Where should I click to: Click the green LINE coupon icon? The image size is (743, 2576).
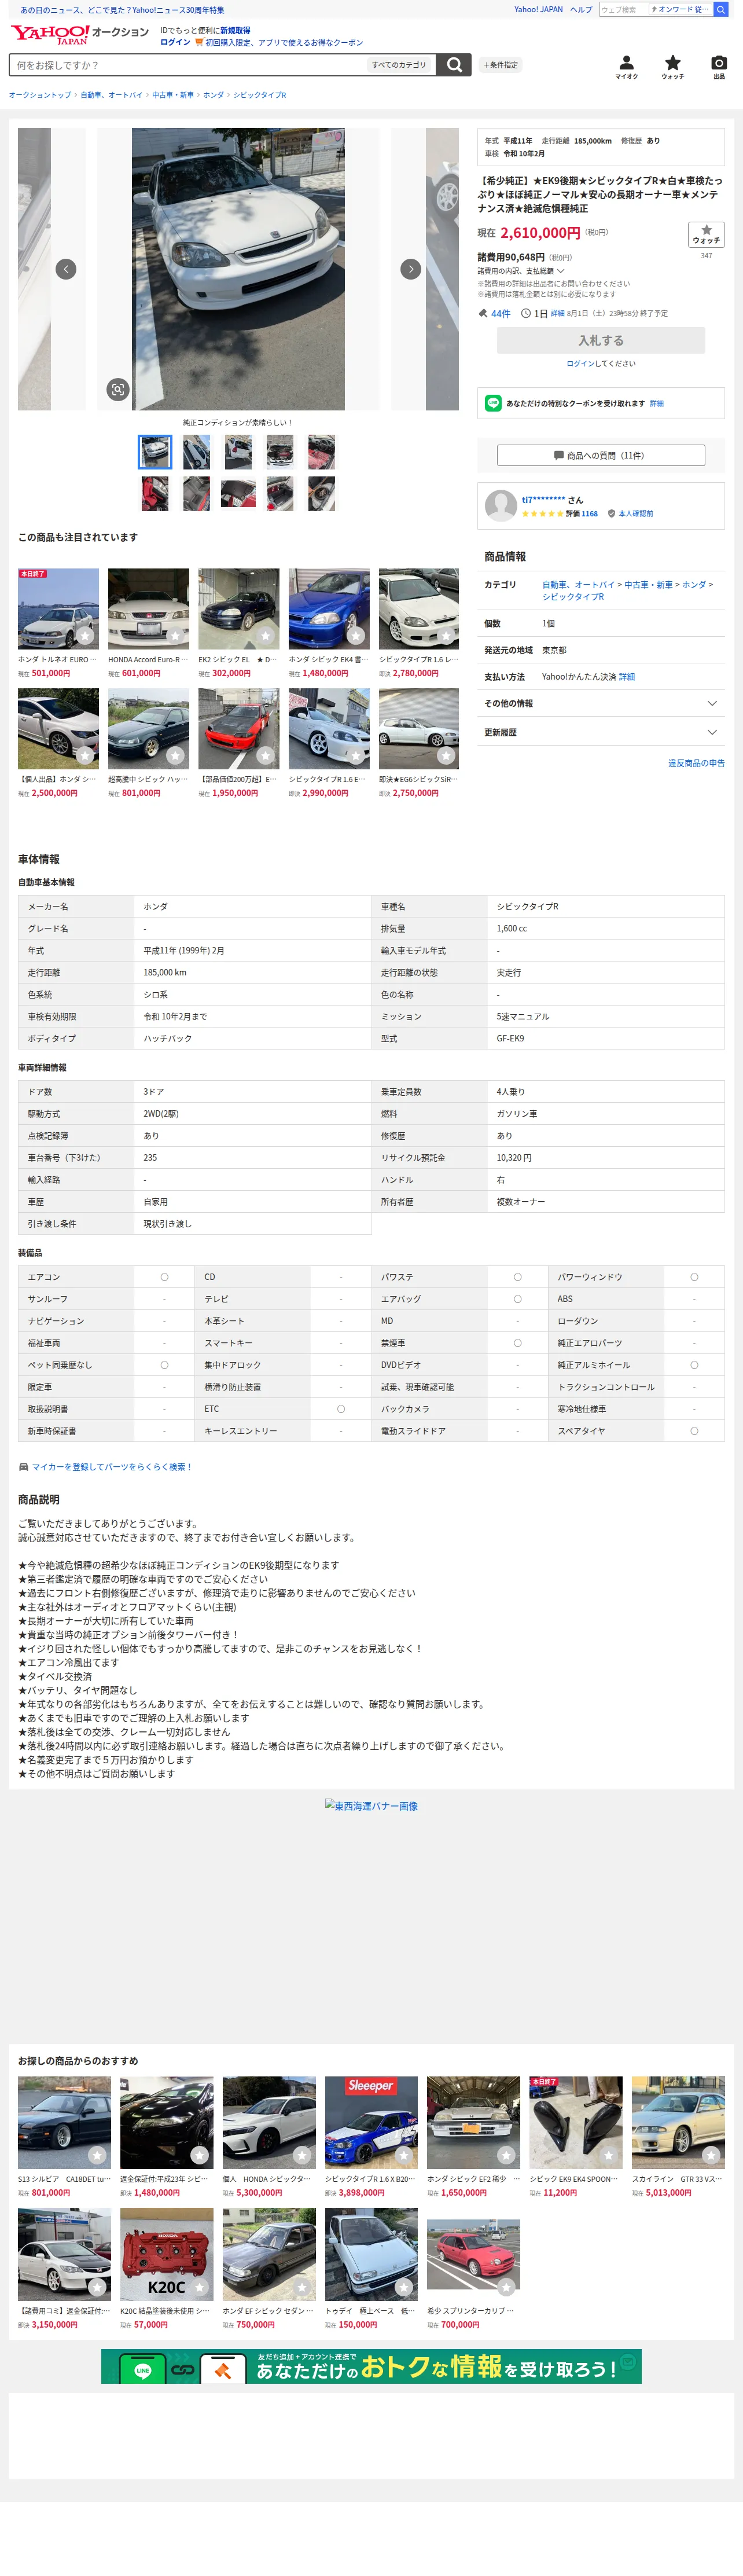(493, 403)
